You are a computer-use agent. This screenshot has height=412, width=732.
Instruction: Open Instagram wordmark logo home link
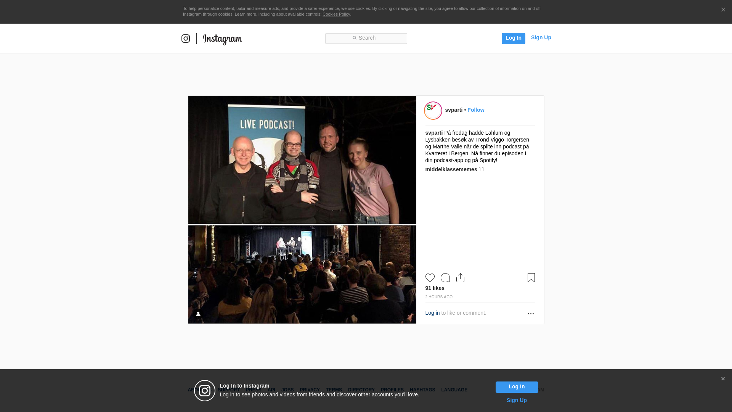click(x=222, y=39)
